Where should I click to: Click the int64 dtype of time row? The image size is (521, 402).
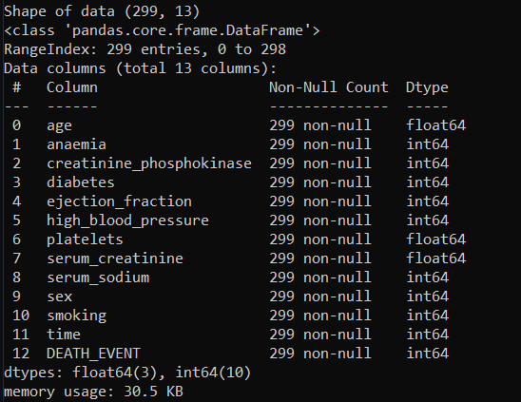point(427,335)
